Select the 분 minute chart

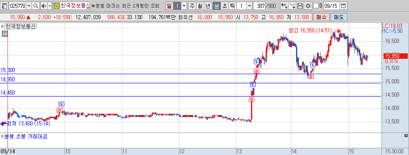click(216, 6)
